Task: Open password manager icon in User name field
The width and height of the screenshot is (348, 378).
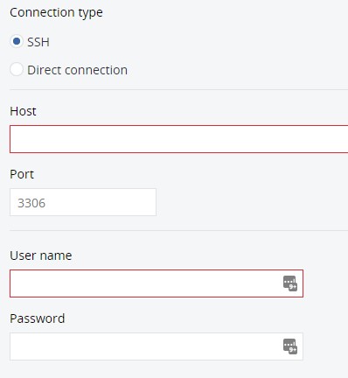Action: pyautogui.click(x=290, y=283)
